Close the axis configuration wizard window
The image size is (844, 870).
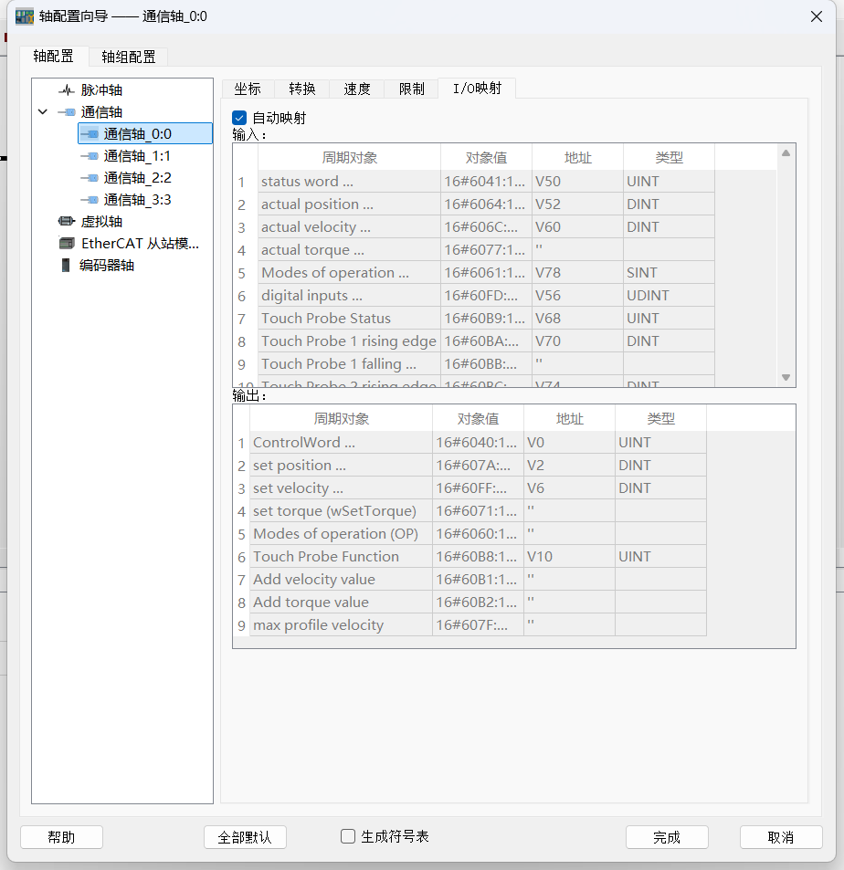point(817,16)
